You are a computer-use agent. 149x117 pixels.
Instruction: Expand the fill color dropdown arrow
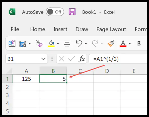tap(58, 43)
